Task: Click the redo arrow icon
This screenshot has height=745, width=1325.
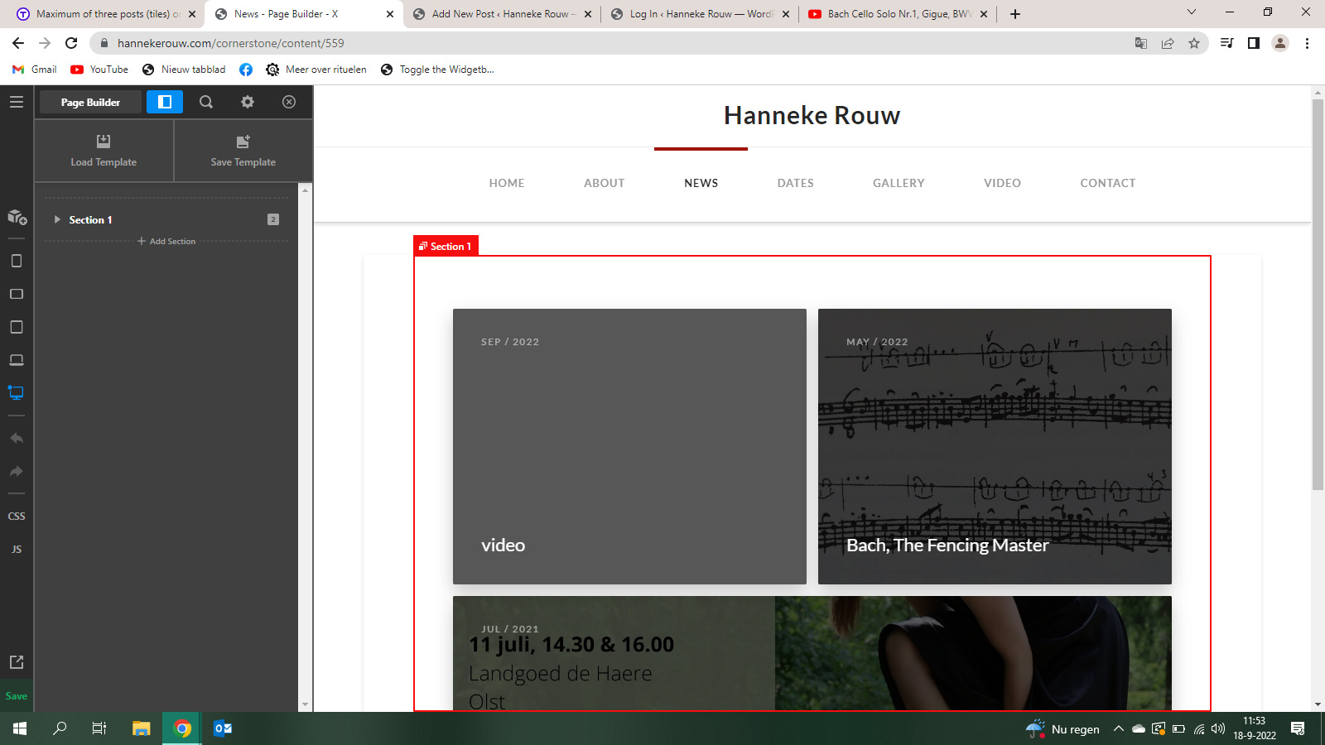Action: point(17,472)
